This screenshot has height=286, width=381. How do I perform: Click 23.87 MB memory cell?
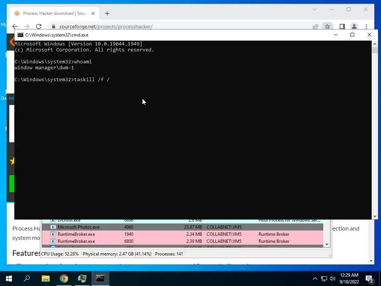(193, 227)
